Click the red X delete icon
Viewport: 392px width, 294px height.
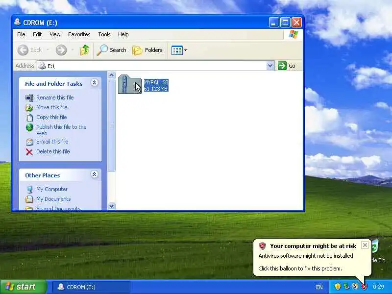[29, 152]
